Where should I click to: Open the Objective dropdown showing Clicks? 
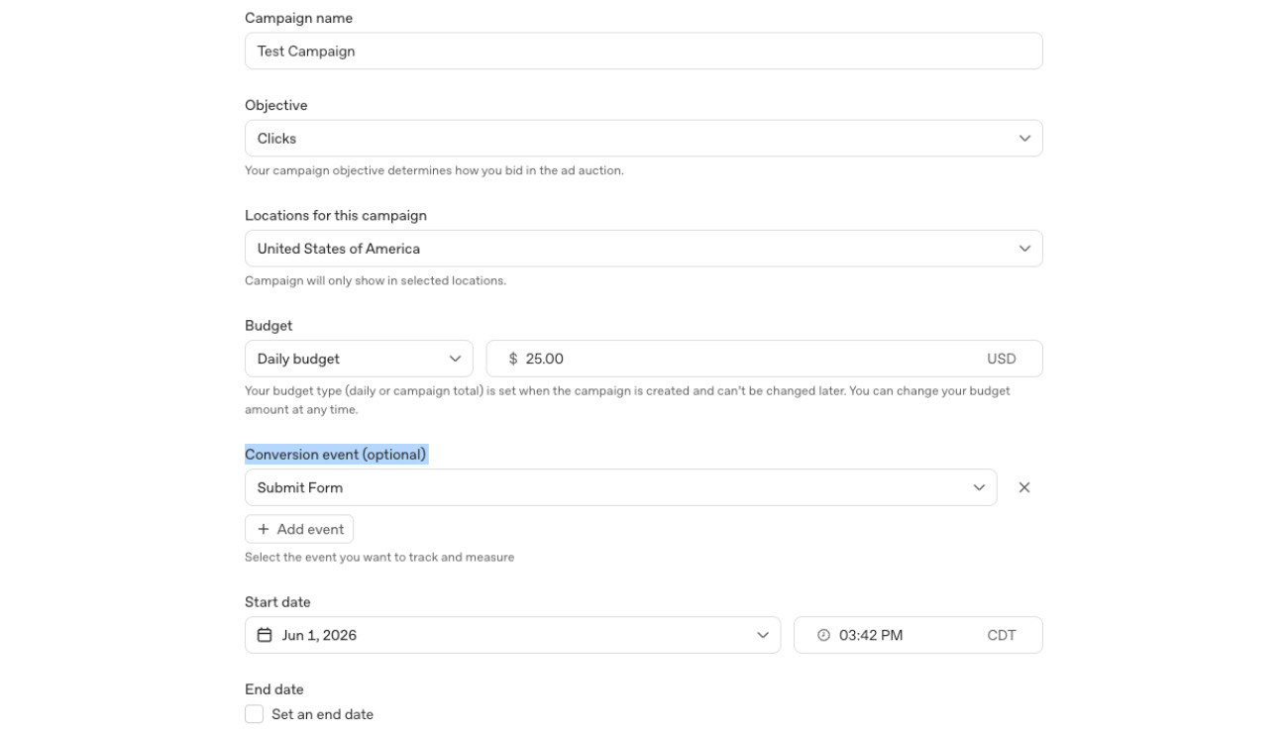(643, 139)
